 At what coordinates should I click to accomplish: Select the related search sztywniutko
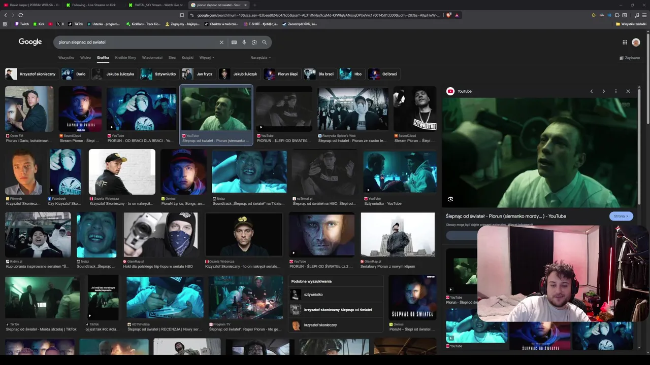[336, 295]
